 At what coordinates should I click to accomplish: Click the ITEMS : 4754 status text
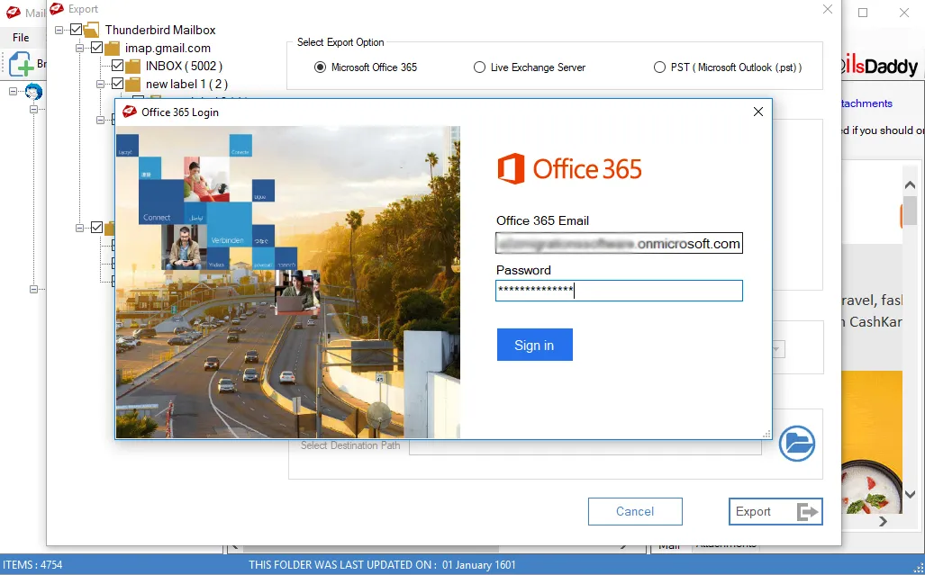point(32,564)
